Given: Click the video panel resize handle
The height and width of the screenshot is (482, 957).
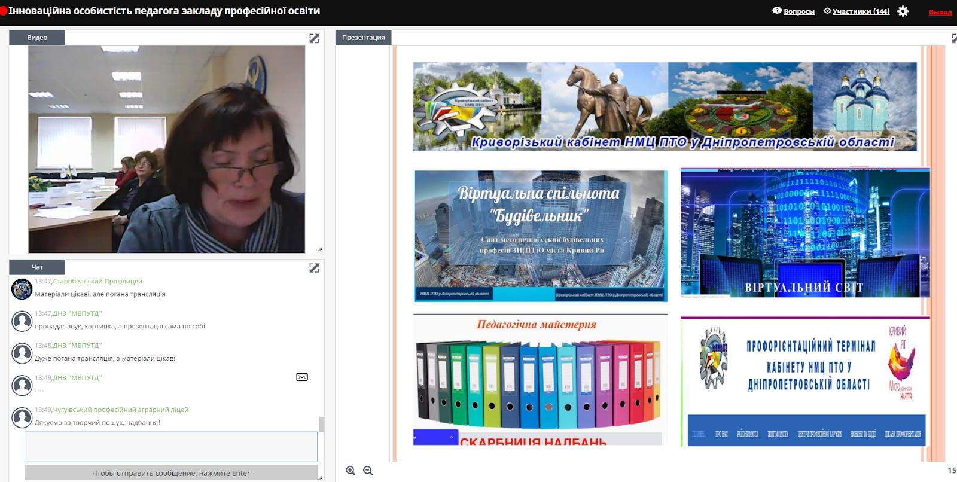Looking at the screenshot, I should [320, 249].
